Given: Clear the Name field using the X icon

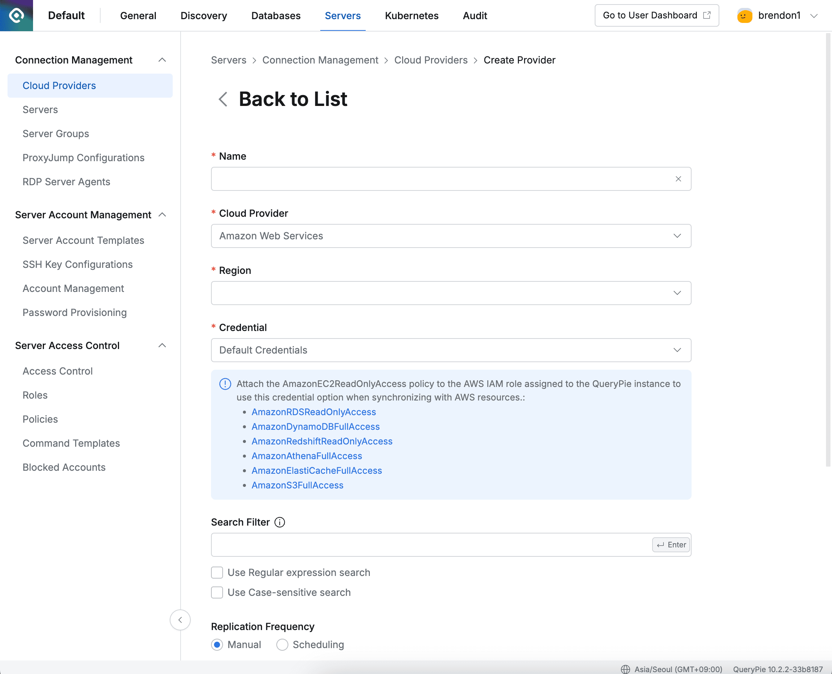Looking at the screenshot, I should pos(678,178).
